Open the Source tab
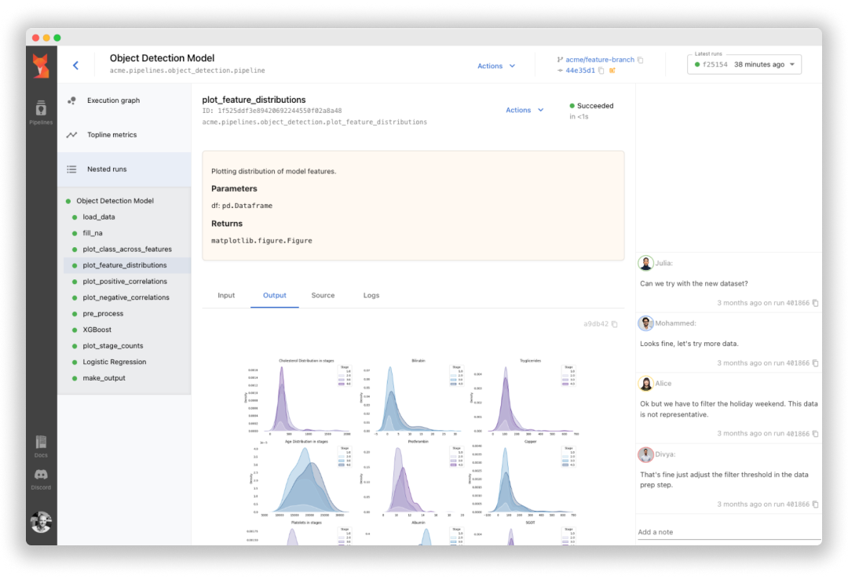 pos(323,296)
